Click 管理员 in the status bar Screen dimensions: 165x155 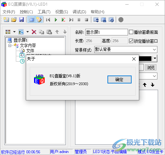[x=81, y=152]
